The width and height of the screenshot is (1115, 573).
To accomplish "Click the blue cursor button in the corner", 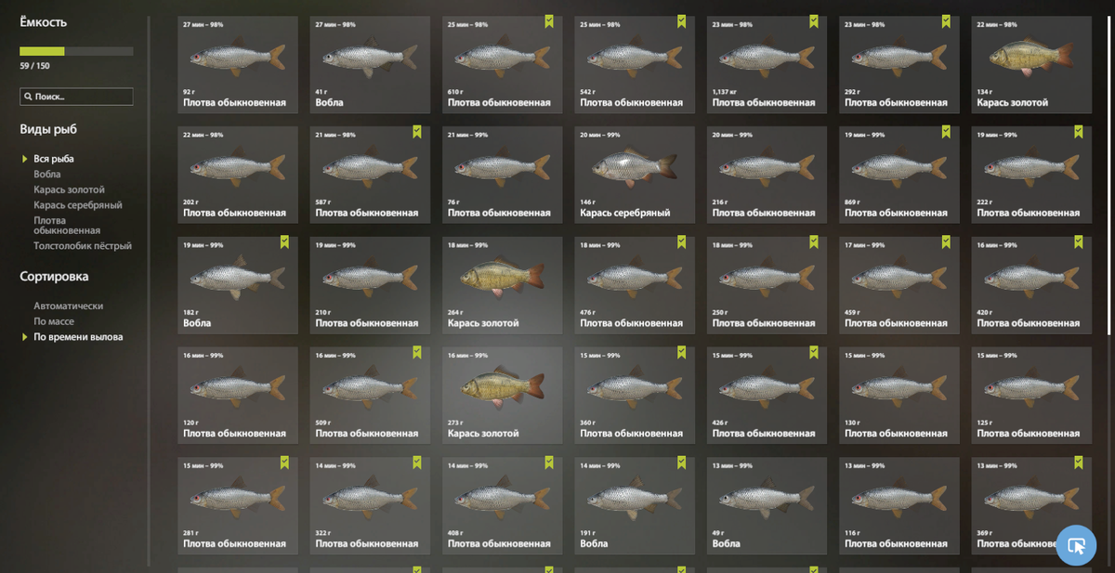I will coord(1076,545).
